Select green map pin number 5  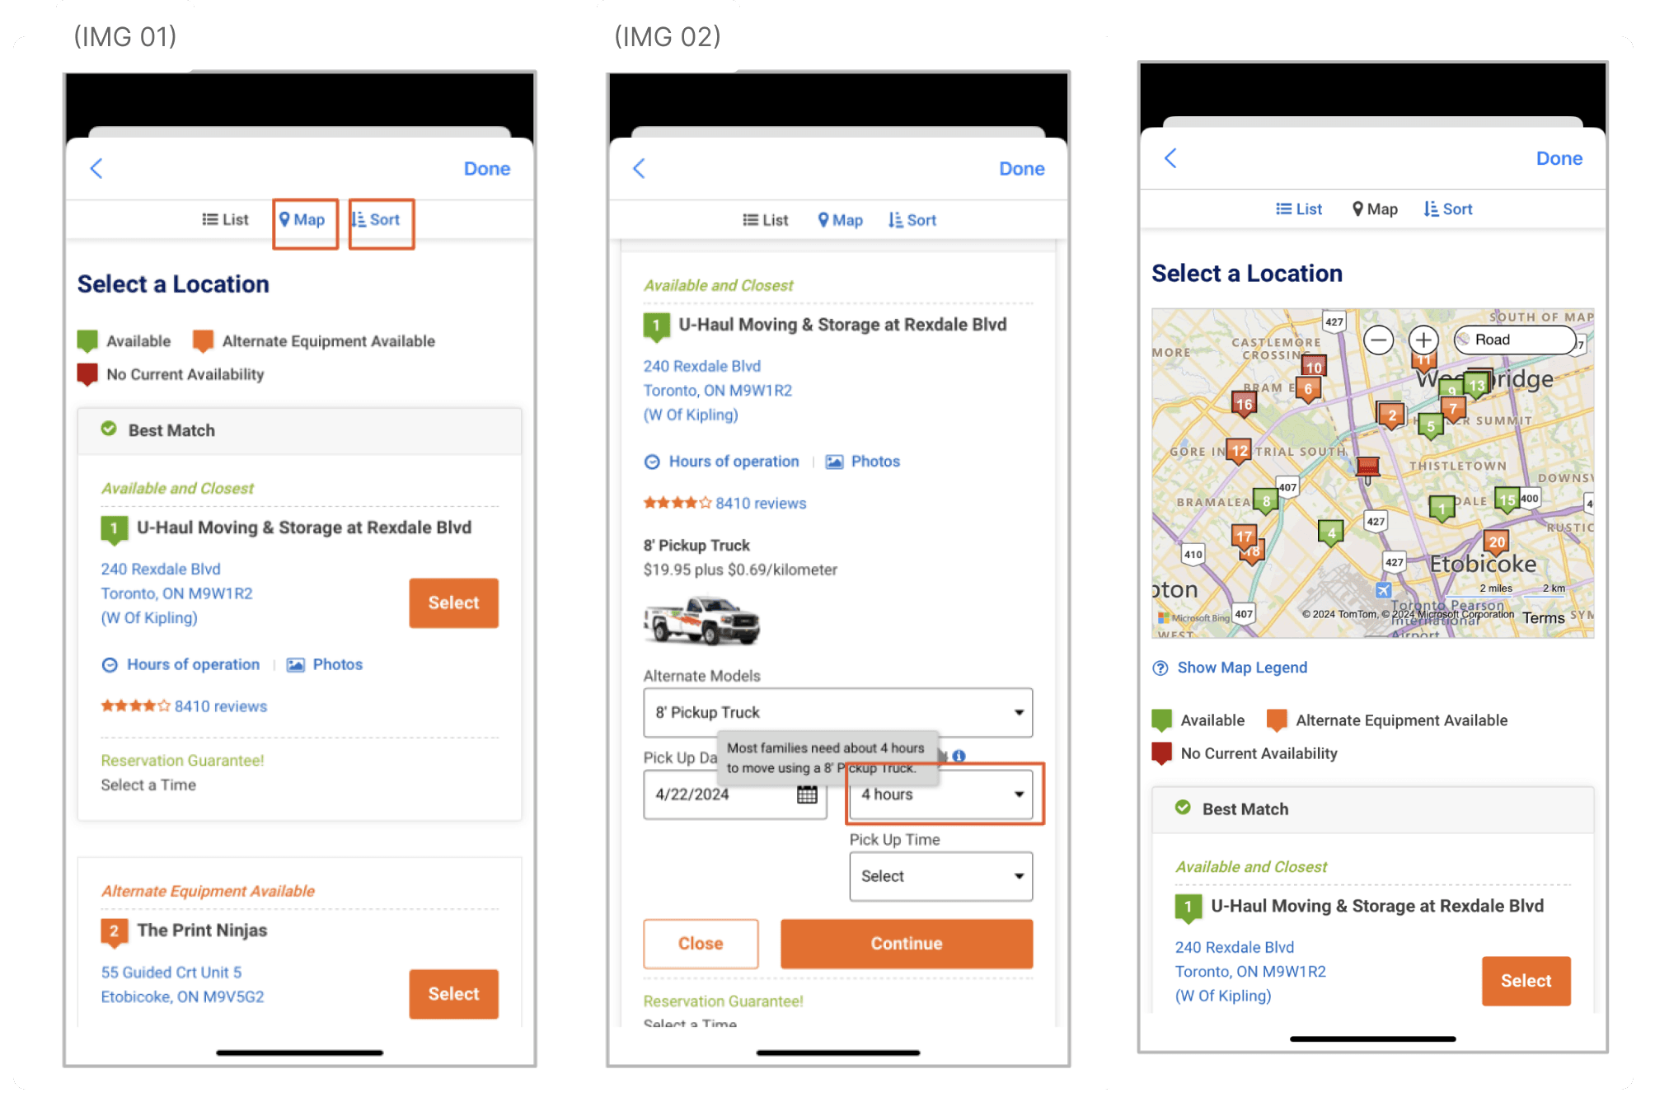(1431, 426)
